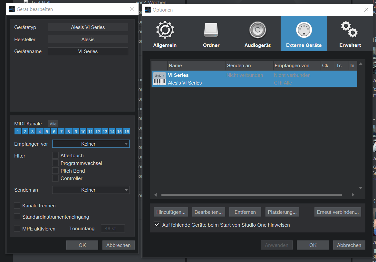This screenshot has height=262, width=376.
Task: Open the Empfangen von dropdown
Action: [x=91, y=144]
